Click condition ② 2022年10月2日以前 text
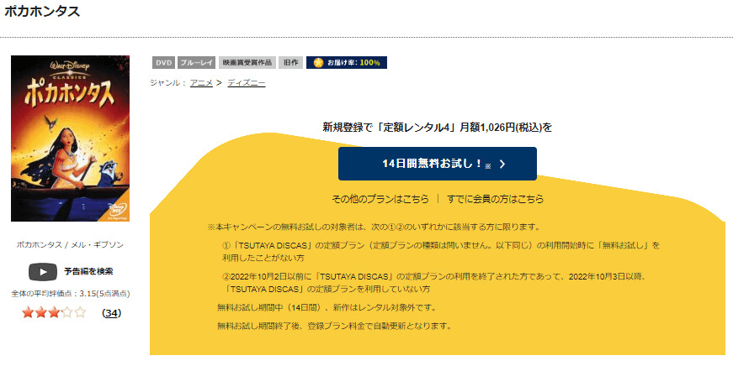 pos(434,283)
